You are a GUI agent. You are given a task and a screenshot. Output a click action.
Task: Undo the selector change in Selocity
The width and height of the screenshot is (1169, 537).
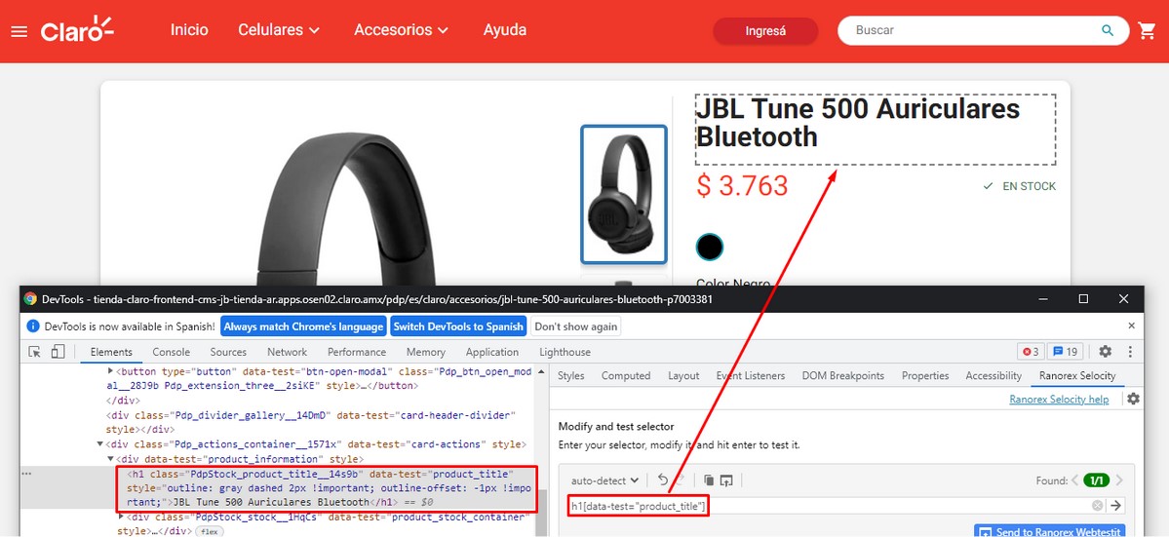point(663,480)
